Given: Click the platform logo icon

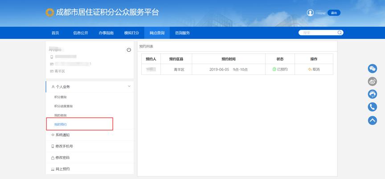Looking at the screenshot, I should [50, 12].
